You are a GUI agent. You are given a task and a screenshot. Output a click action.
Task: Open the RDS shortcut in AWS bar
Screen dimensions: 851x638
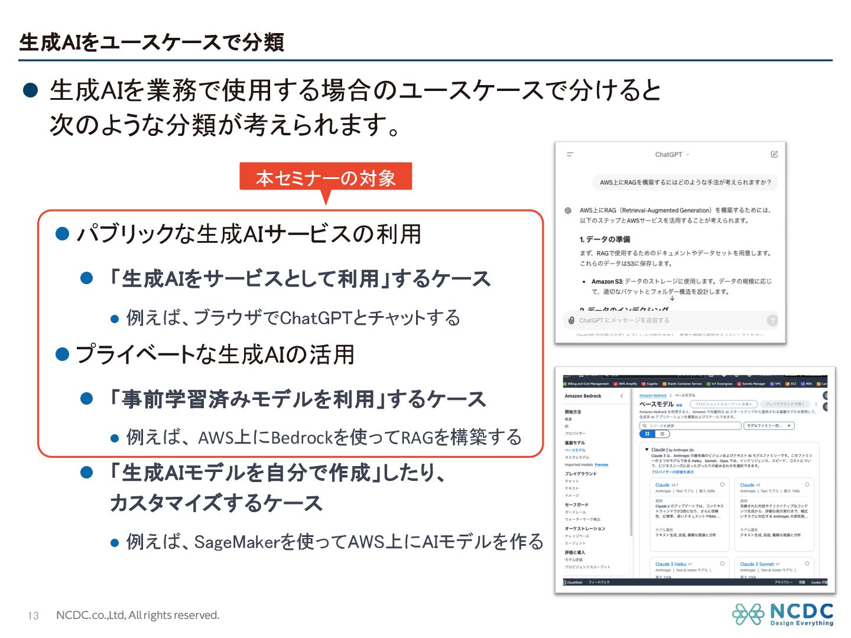[806, 384]
